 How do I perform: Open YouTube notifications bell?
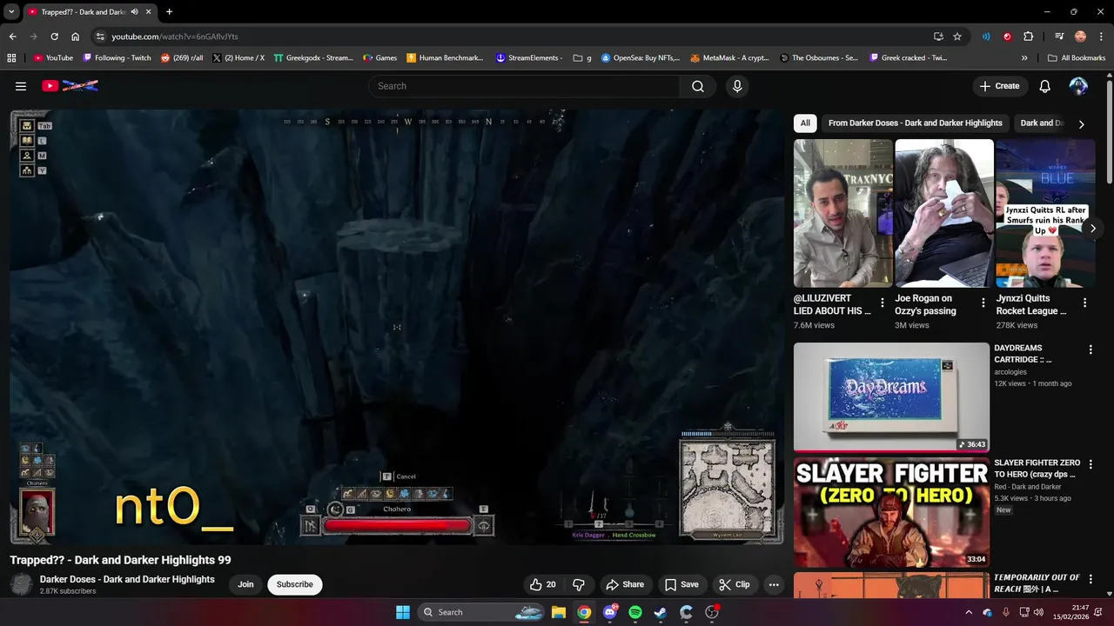1044,86
